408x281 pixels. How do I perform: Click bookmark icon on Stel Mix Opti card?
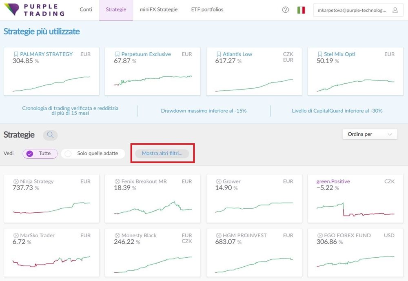tap(320, 54)
